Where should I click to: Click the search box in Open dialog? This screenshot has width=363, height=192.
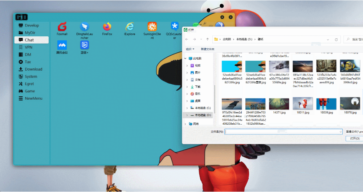click(353, 39)
